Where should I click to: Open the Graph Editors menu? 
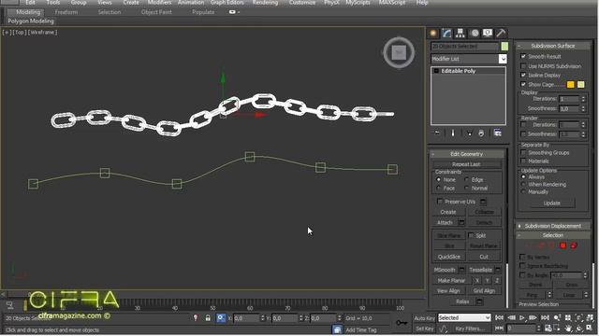point(226,3)
